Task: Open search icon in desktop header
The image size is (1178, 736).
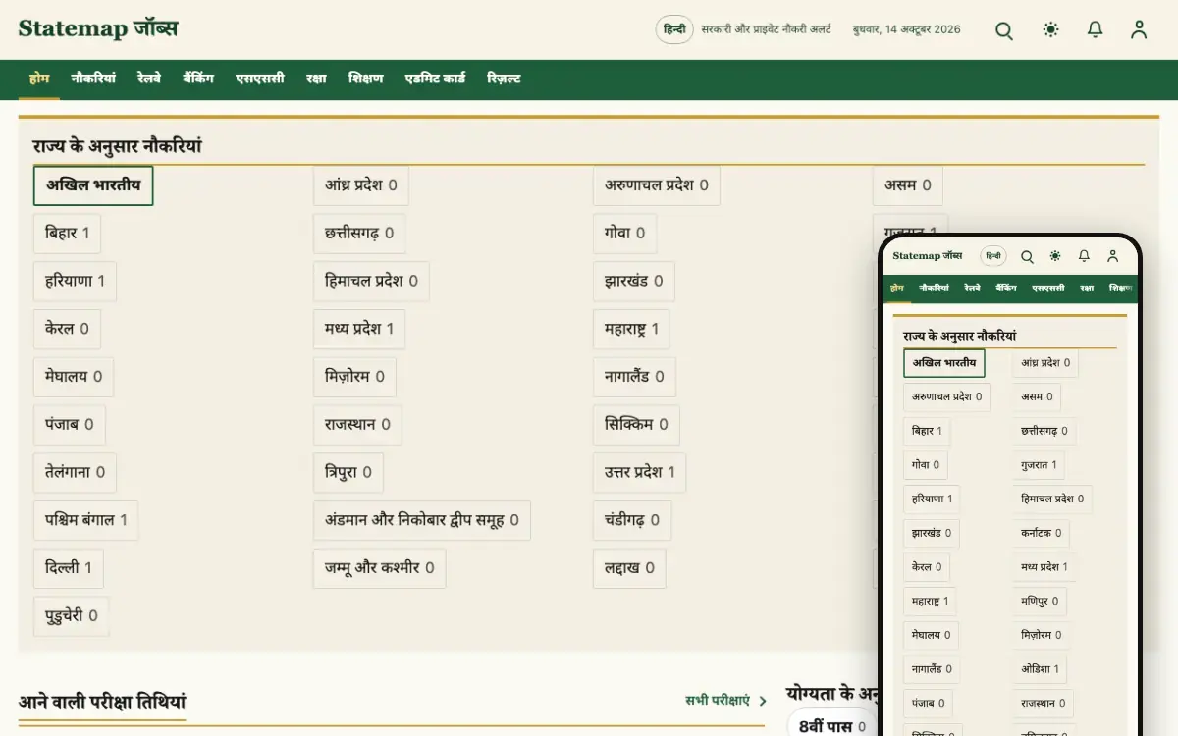Action: click(1004, 30)
